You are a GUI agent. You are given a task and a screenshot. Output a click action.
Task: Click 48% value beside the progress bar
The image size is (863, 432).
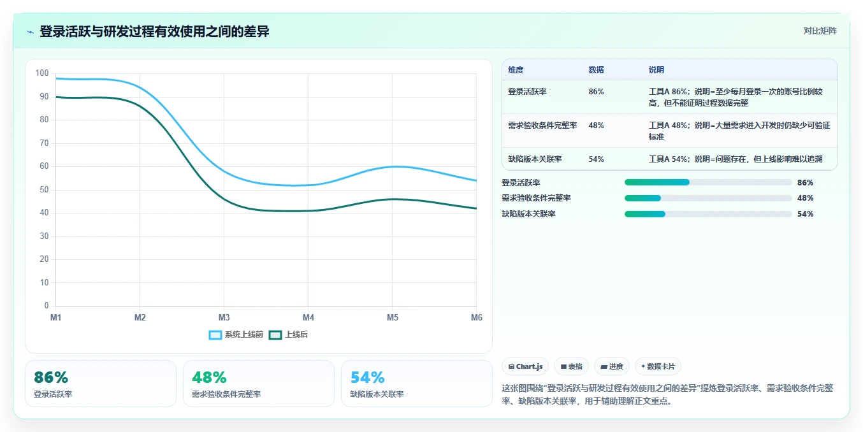tap(805, 198)
